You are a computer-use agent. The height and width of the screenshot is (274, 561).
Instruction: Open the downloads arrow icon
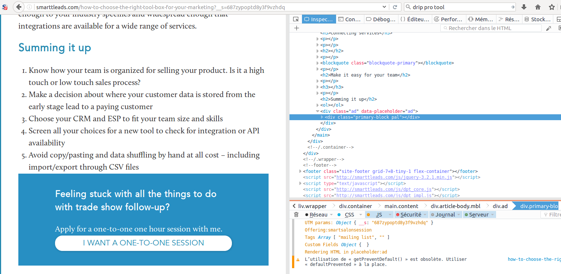pos(524,7)
